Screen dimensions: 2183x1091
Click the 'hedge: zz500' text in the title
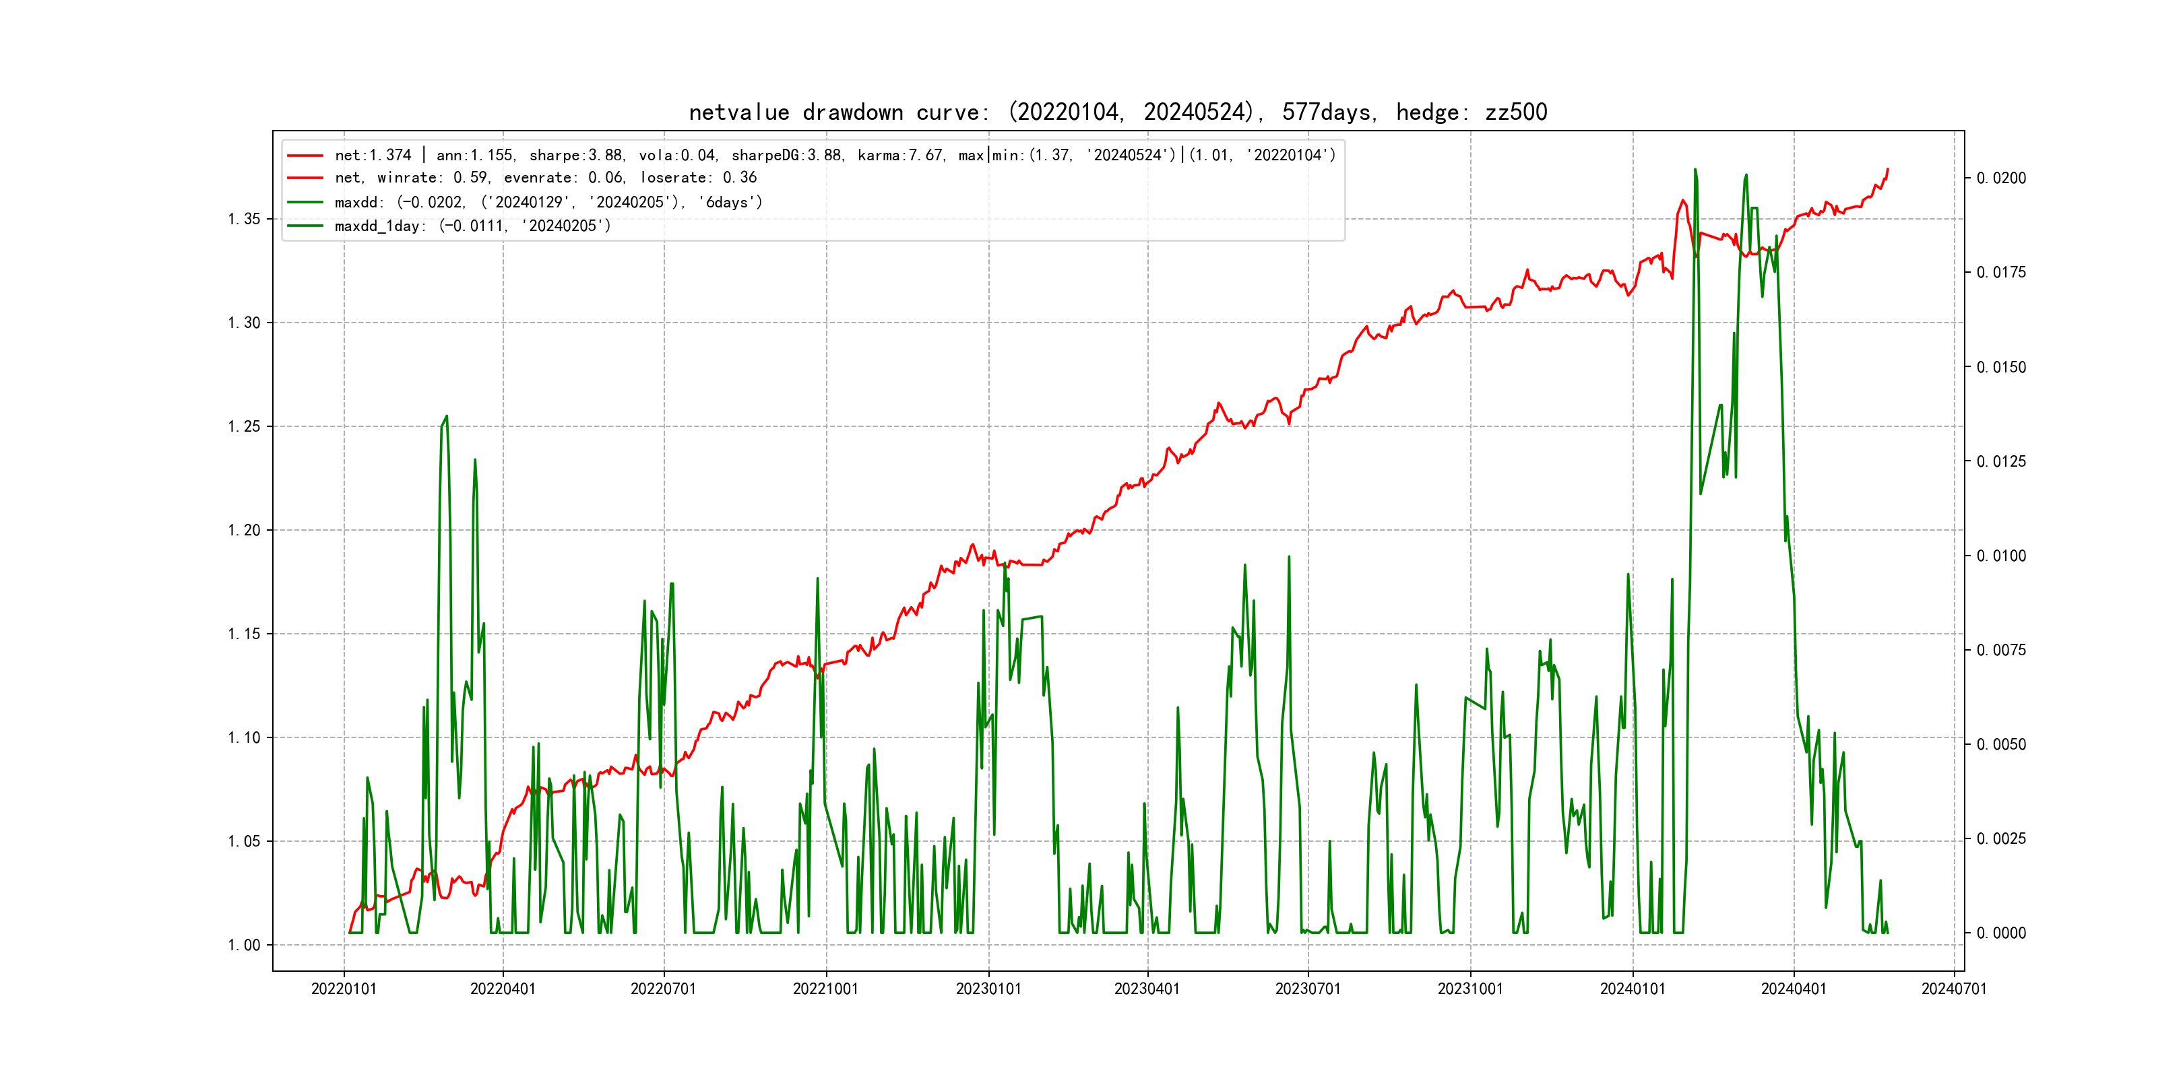pos(1471,112)
